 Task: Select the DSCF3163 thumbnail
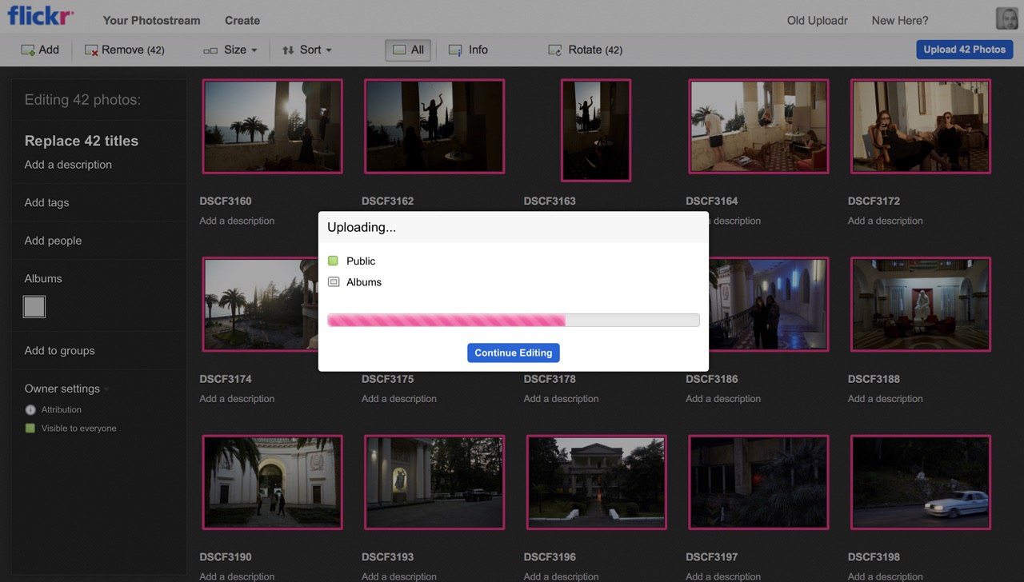pyautogui.click(x=596, y=130)
